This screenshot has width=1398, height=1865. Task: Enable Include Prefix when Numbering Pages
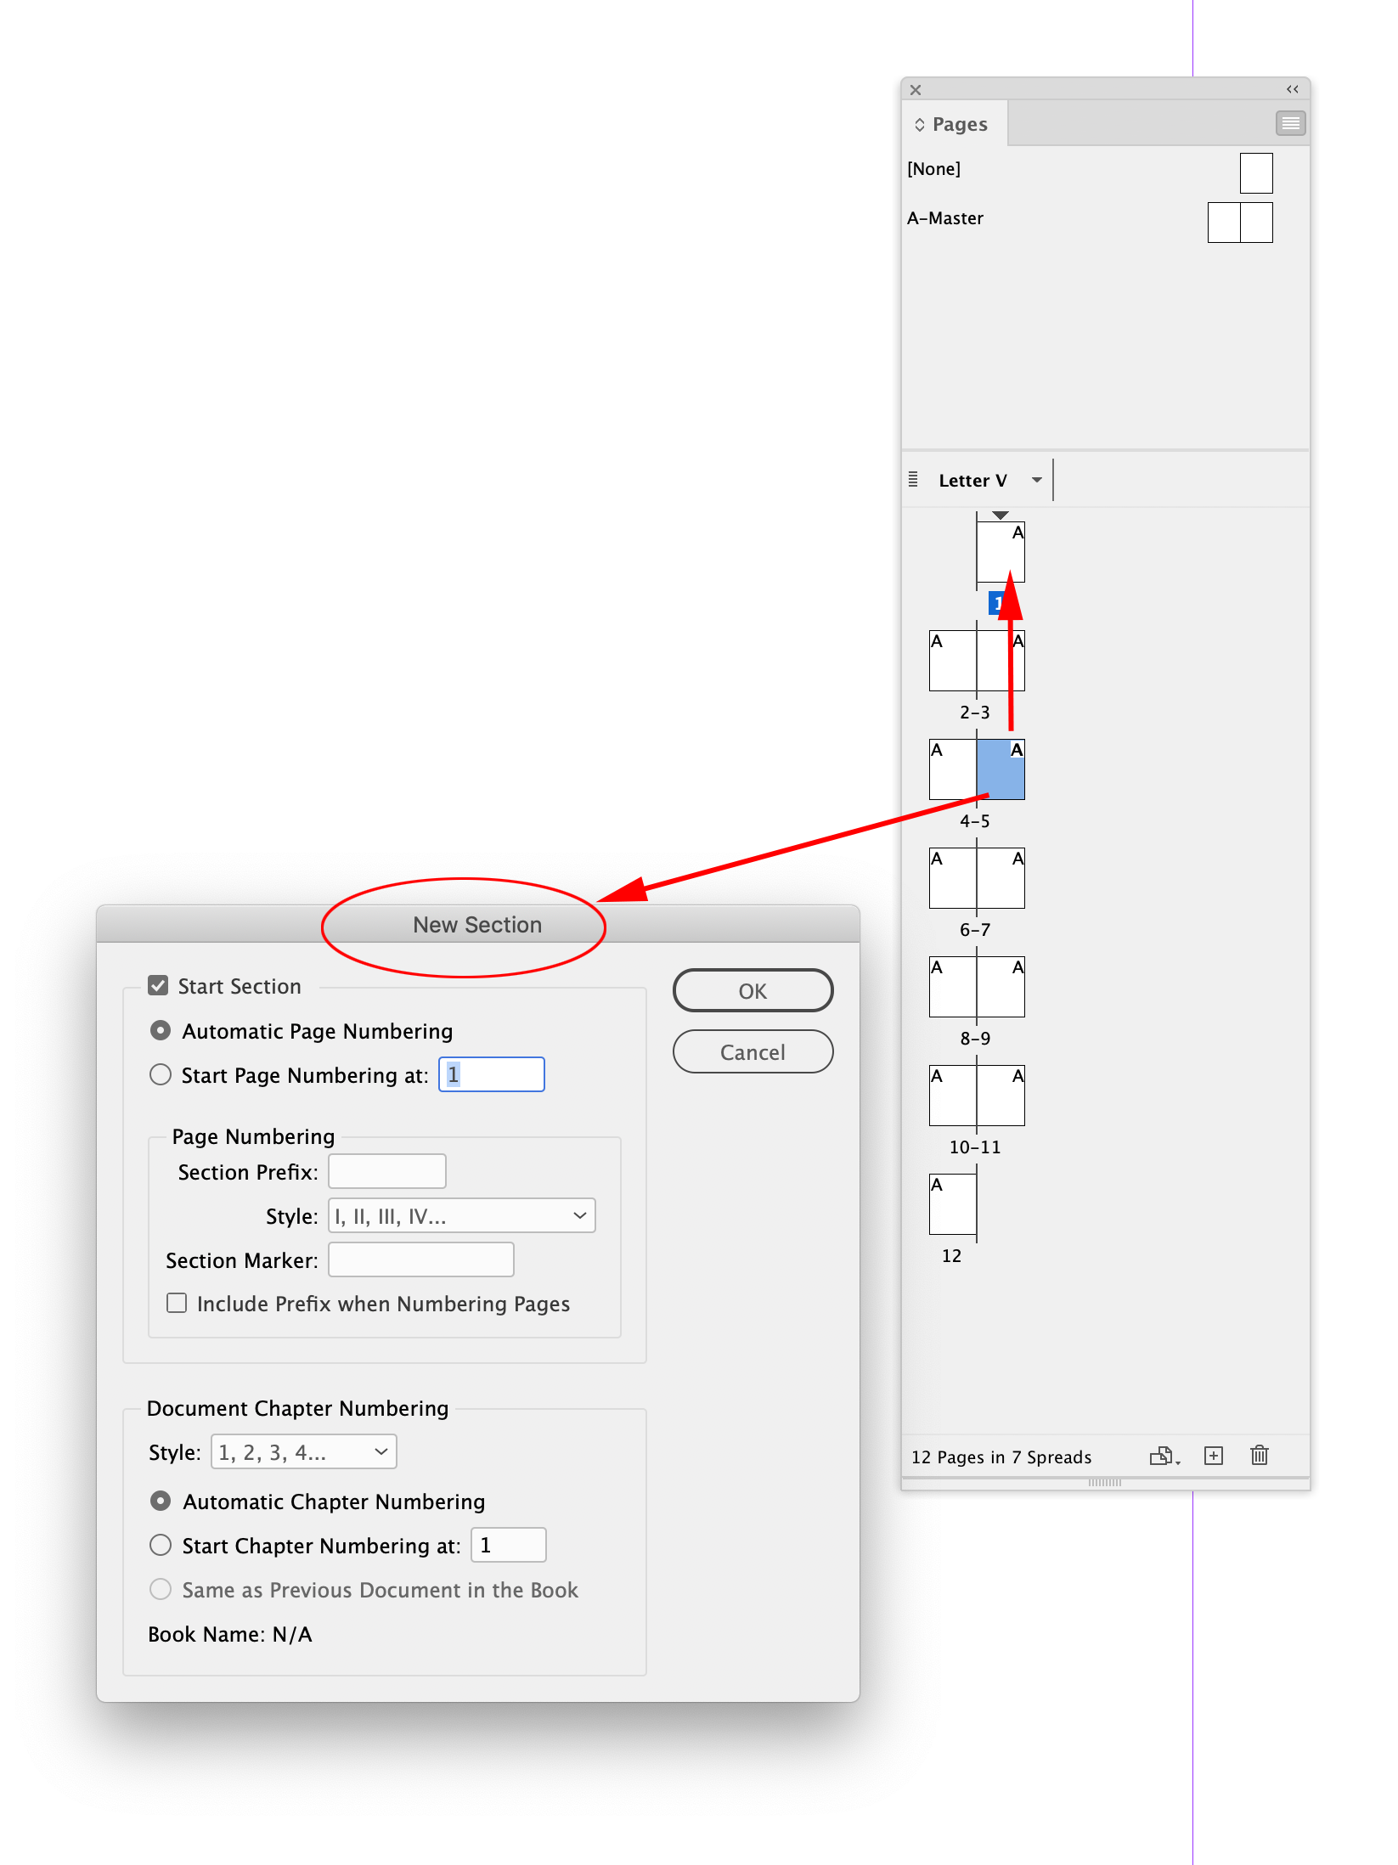pos(176,1302)
